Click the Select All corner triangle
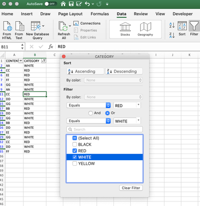This screenshot has height=206, width=200. (x=3, y=55)
